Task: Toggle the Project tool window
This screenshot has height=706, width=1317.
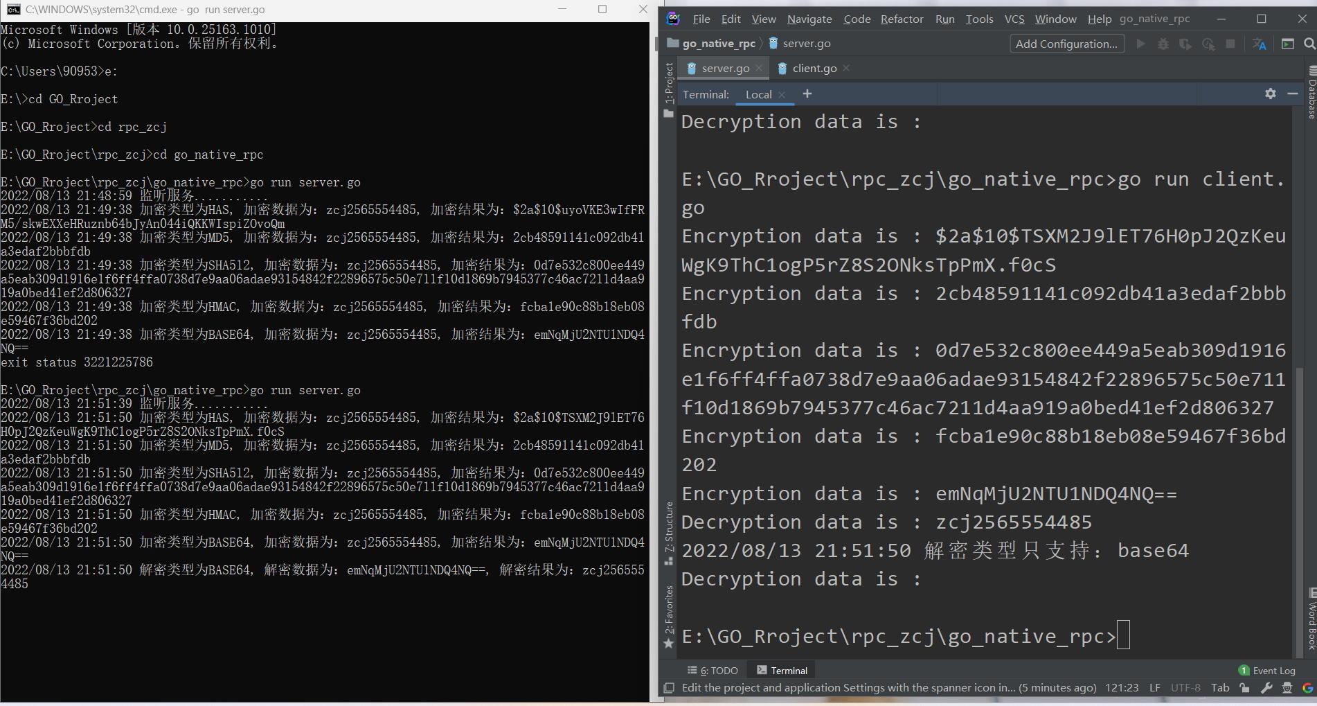Action: pos(669,85)
